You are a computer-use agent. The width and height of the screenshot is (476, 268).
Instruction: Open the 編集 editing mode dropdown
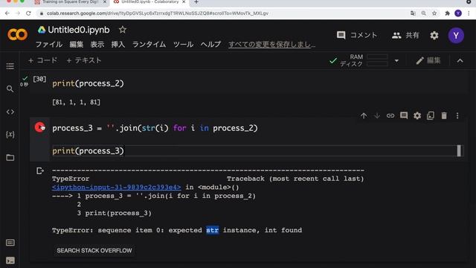click(x=428, y=60)
